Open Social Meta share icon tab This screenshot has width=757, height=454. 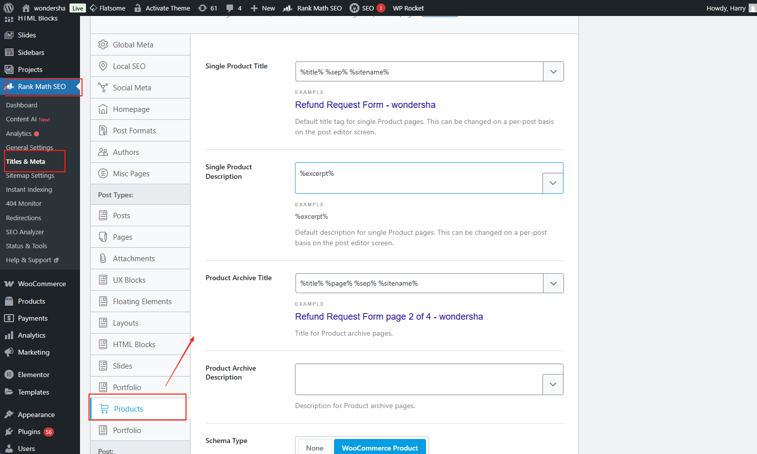tap(103, 87)
